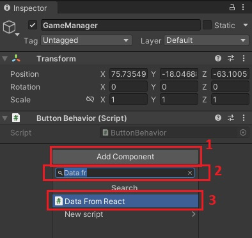
Task: Open Transform component help reference icon
Action: click(x=218, y=58)
